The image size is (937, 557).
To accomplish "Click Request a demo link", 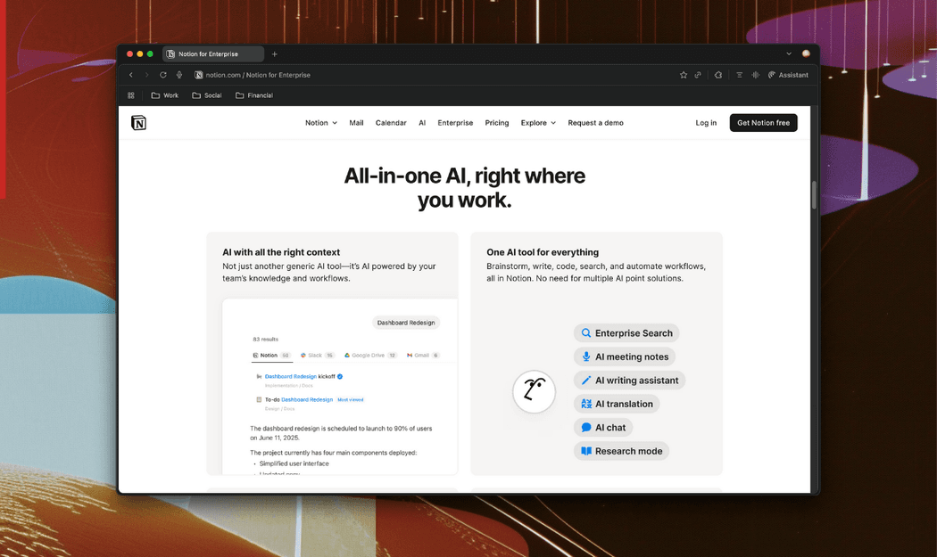I will pos(595,123).
